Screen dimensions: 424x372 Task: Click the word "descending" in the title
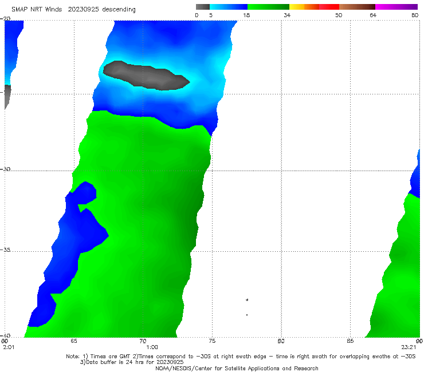pyautogui.click(x=119, y=10)
